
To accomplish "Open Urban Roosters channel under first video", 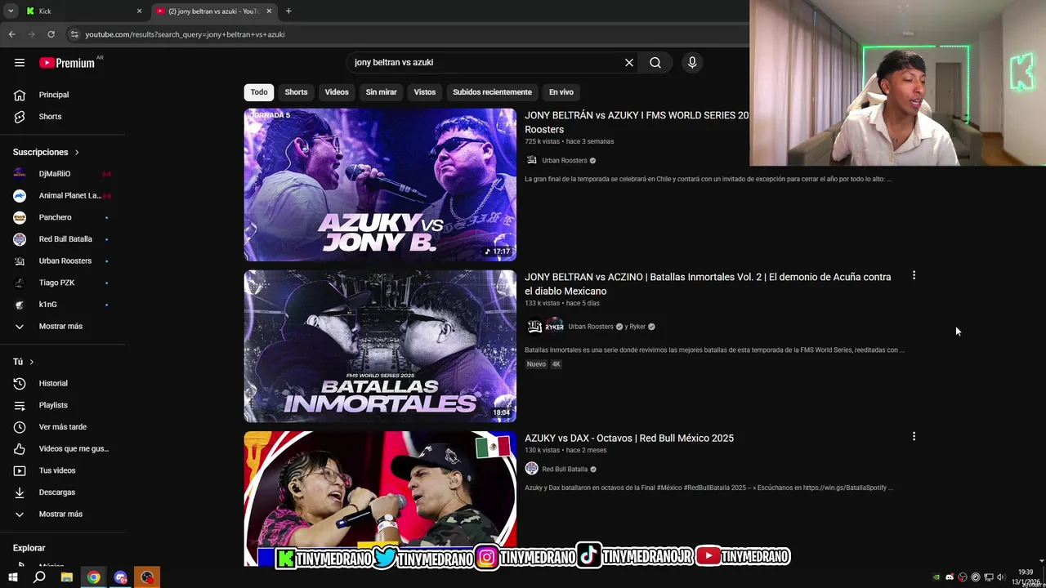I will pyautogui.click(x=565, y=161).
